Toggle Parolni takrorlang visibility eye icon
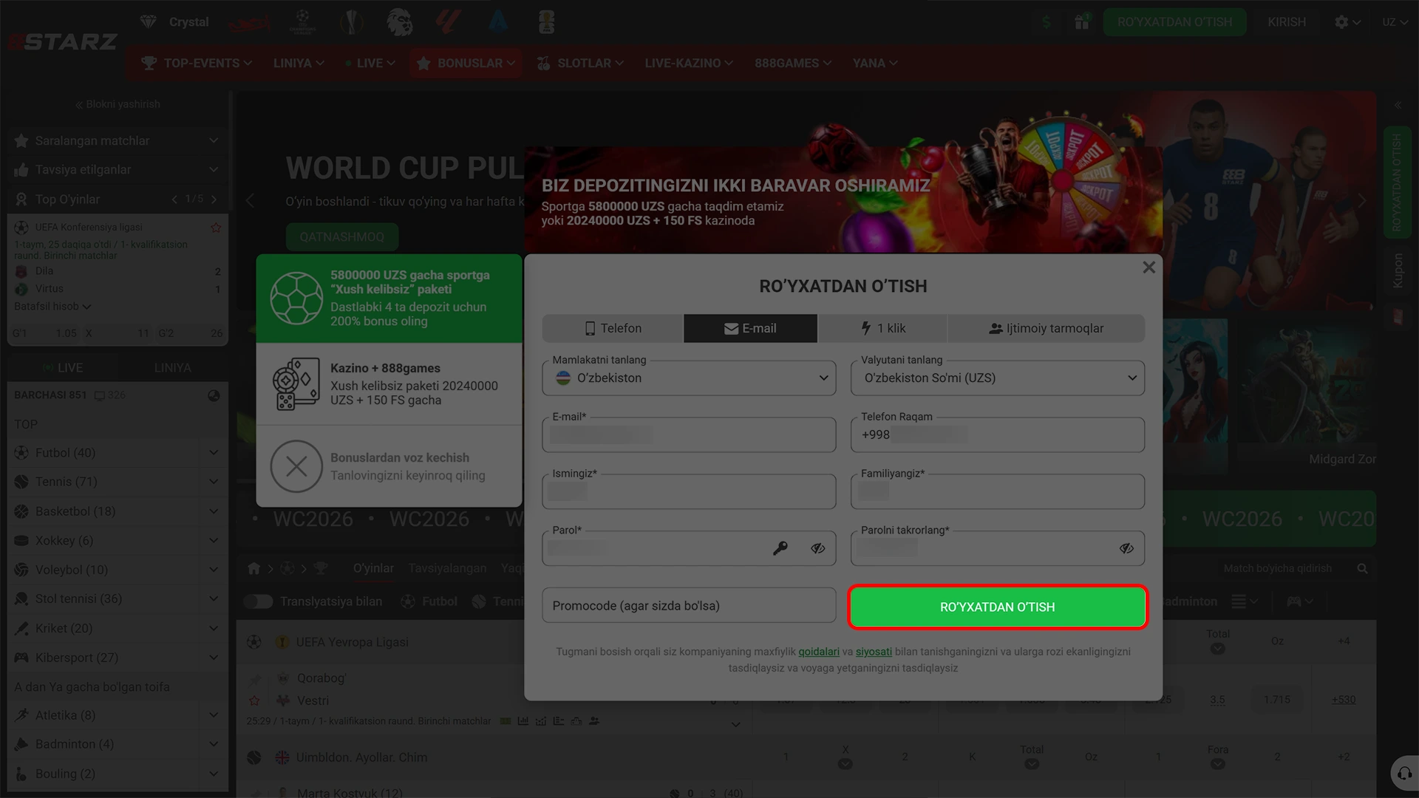The width and height of the screenshot is (1419, 798). [x=1126, y=548]
